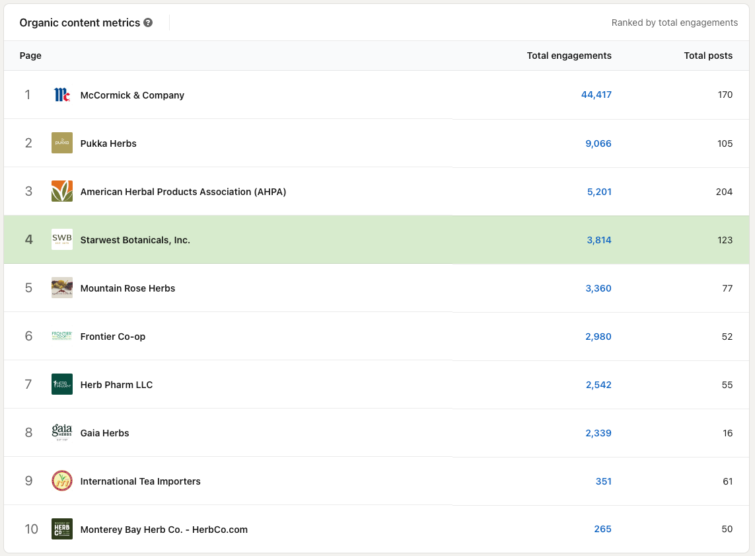Open McCormick's 44,417 total engagements link
The width and height of the screenshot is (755, 556).
596,95
